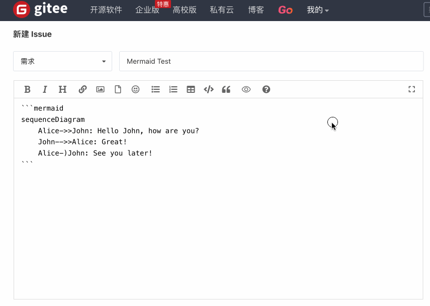This screenshot has width=430, height=306.
Task: Insert an ordered numbered list
Action: [174, 89]
